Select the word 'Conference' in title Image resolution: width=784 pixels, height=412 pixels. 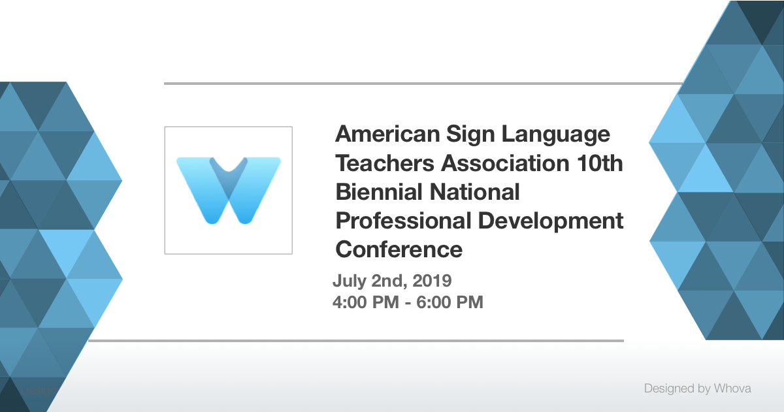click(399, 249)
